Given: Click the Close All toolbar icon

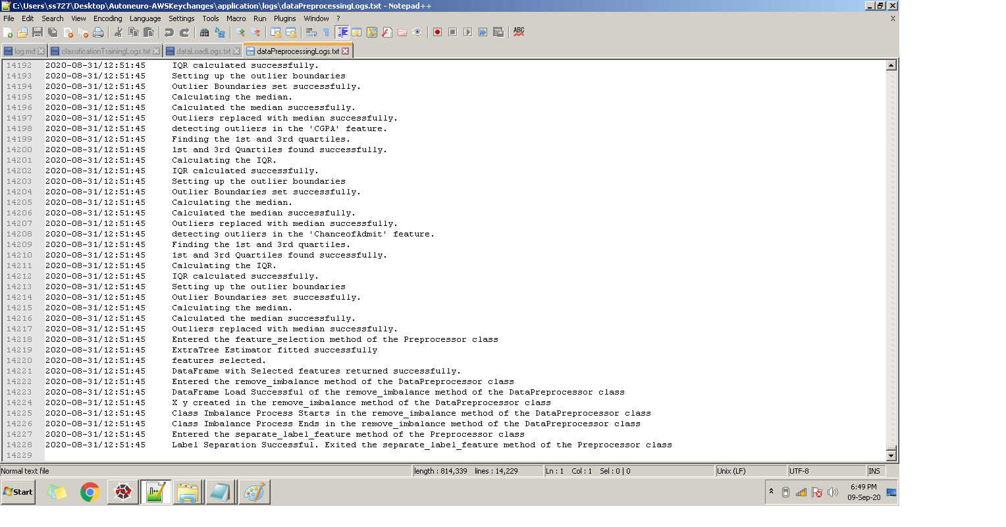Looking at the screenshot, I should pos(83,32).
